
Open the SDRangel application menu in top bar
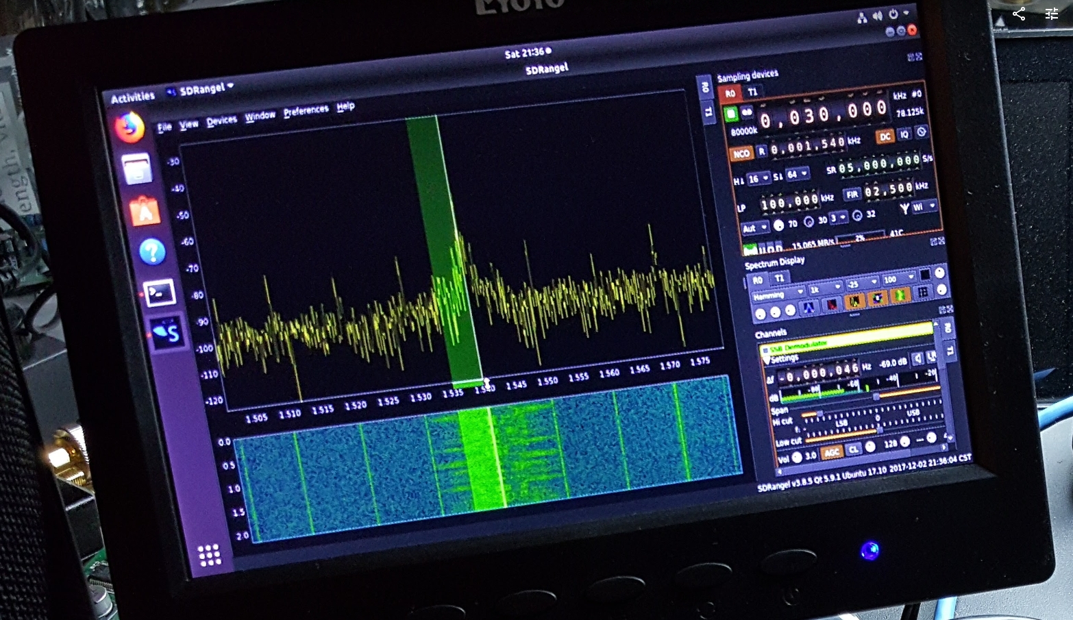coord(200,89)
